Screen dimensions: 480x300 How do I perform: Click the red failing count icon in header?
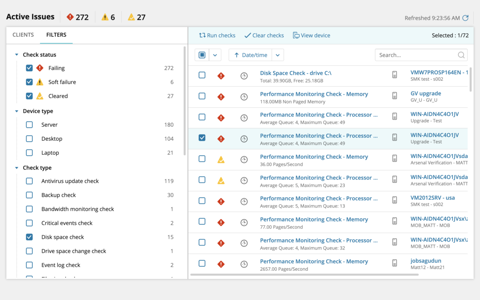(x=70, y=17)
